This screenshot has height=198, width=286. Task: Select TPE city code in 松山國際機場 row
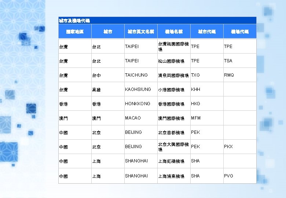(195, 61)
